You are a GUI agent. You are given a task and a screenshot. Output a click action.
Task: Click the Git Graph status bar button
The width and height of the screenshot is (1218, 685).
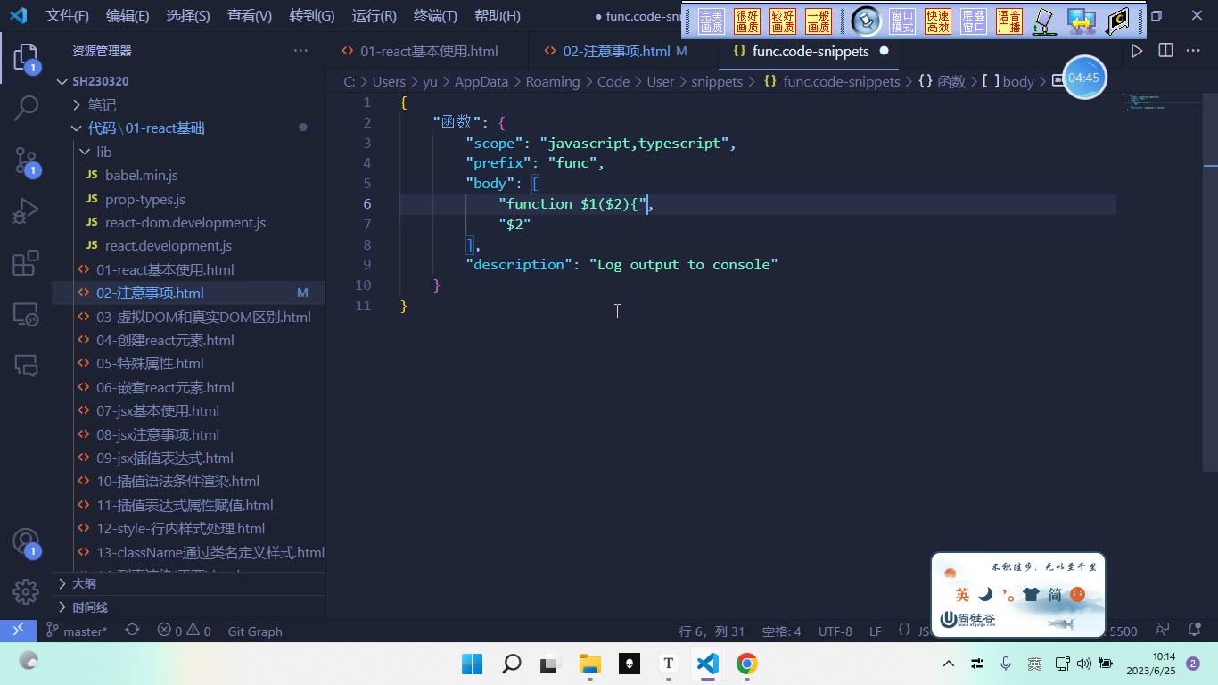pyautogui.click(x=255, y=631)
